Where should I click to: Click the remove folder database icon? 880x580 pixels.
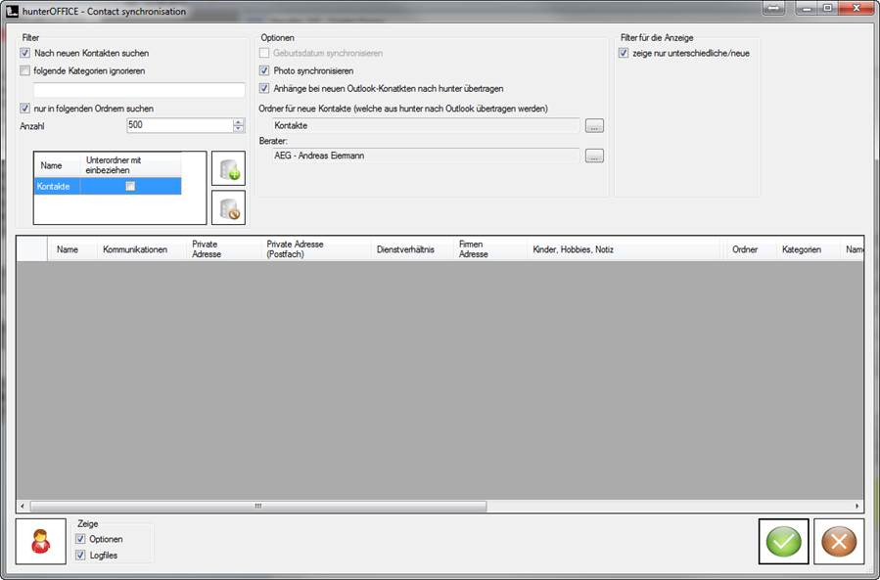(x=228, y=207)
